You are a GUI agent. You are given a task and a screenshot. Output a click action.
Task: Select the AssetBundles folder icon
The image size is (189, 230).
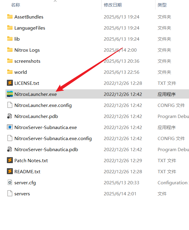pyautogui.click(x=10, y=16)
